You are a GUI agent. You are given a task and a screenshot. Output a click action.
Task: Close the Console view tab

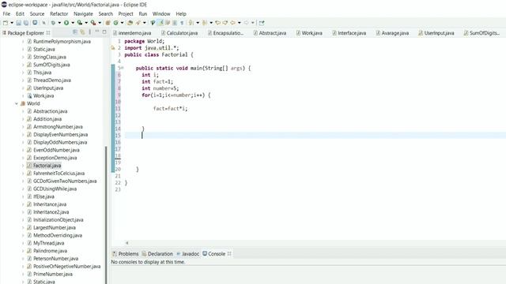point(229,254)
